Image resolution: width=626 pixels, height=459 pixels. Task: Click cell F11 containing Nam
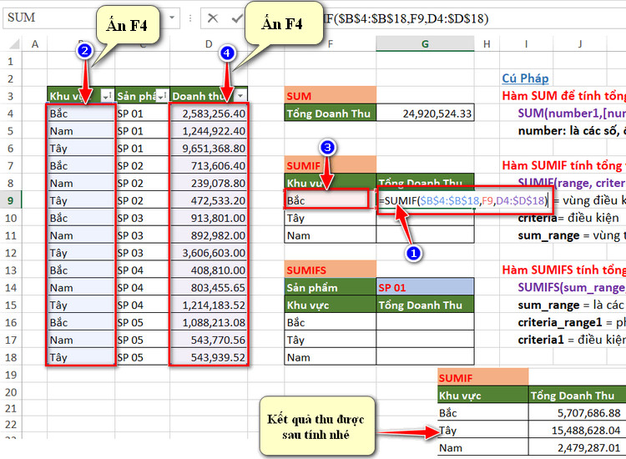point(331,235)
